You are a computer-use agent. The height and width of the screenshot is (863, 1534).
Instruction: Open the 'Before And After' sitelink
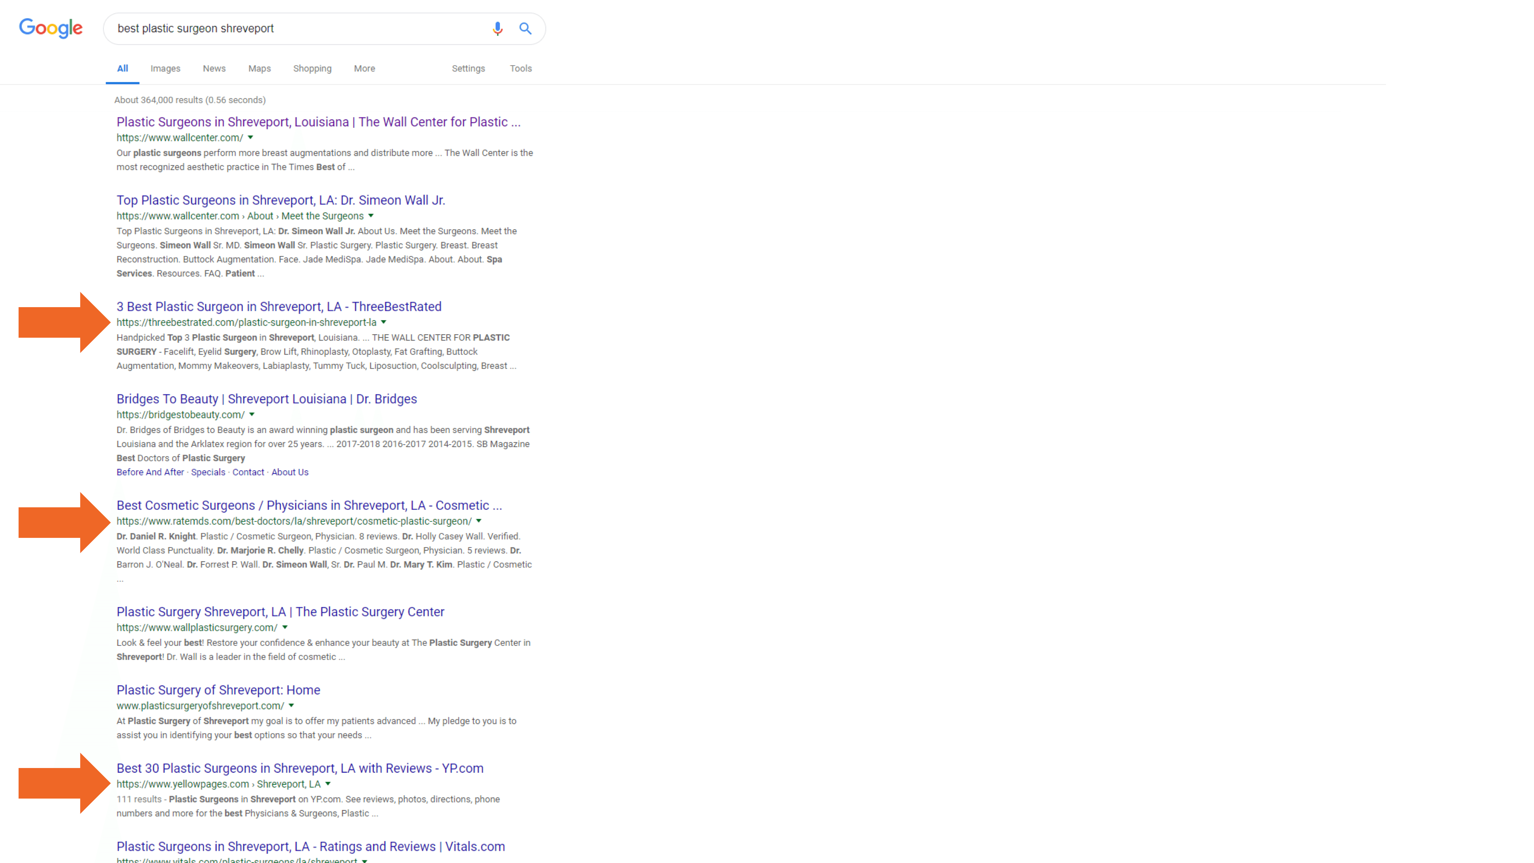pos(150,472)
